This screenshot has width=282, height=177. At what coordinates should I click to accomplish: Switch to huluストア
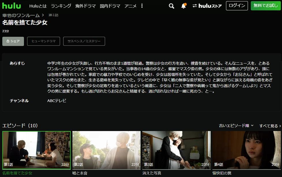(207, 6)
